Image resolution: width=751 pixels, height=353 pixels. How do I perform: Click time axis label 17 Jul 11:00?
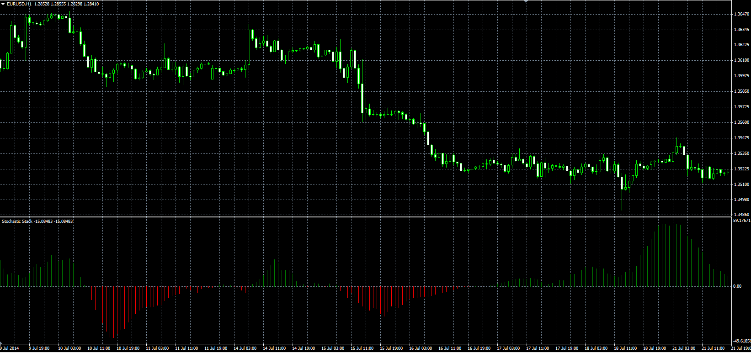[x=538, y=348]
